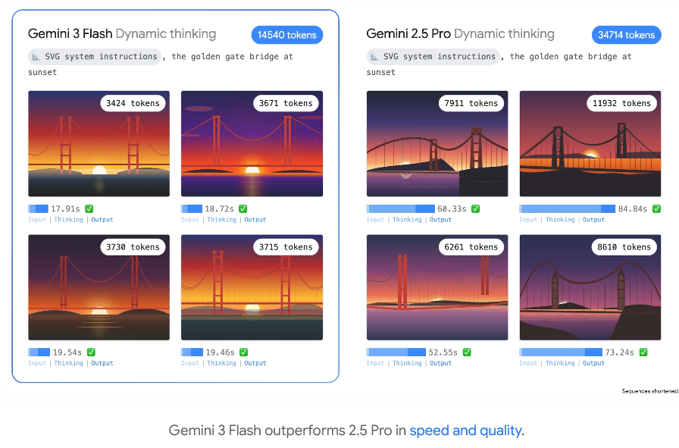Click the 3715 tokens label

click(286, 247)
